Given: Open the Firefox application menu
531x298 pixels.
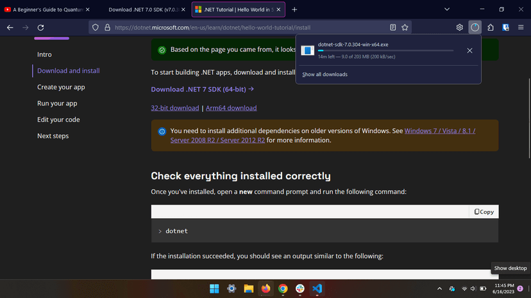Looking at the screenshot, I should (x=521, y=27).
